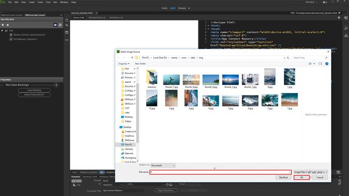This screenshot has width=349, height=196.
Task: Open the dialog Help icon
Action: [327, 64]
